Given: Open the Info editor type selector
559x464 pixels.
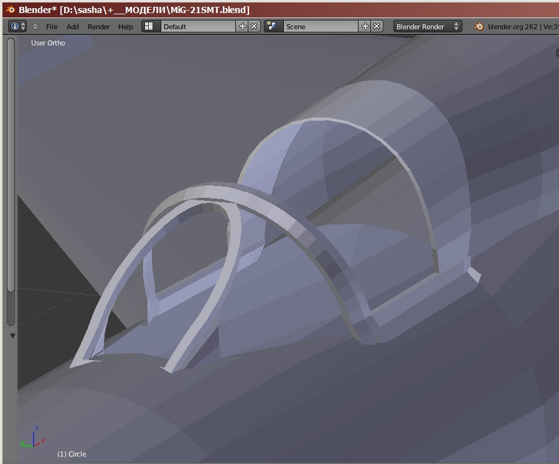Looking at the screenshot, I should click(17, 26).
